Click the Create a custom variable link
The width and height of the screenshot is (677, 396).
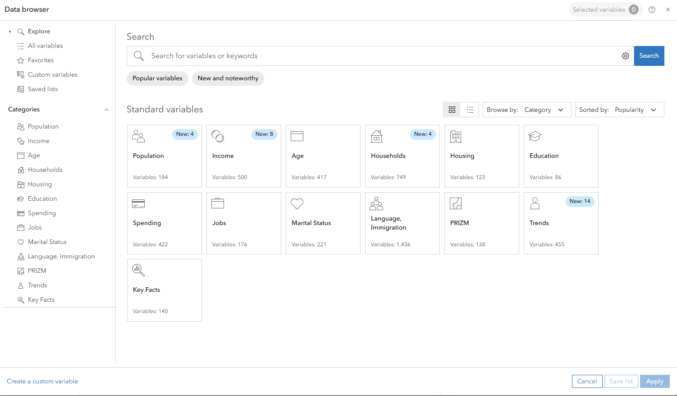tap(42, 382)
